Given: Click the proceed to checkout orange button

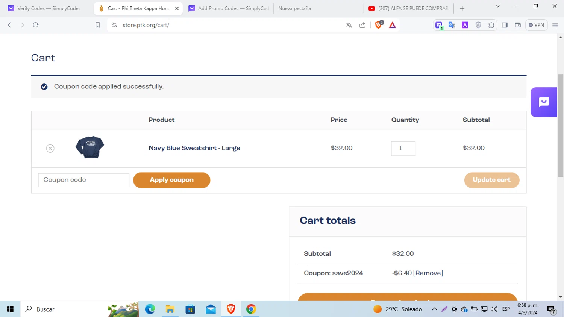Looking at the screenshot, I should pyautogui.click(x=408, y=297).
